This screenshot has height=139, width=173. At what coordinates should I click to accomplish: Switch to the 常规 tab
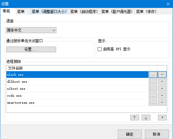[x=8, y=11]
